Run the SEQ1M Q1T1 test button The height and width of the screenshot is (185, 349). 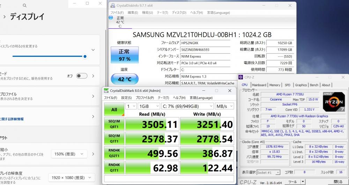[x=114, y=138]
